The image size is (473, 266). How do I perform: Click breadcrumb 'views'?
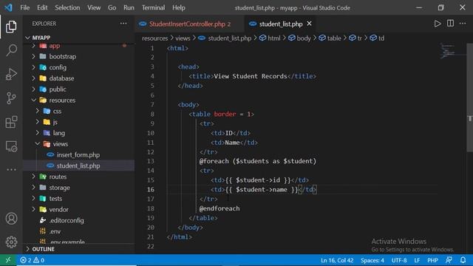[x=183, y=38]
